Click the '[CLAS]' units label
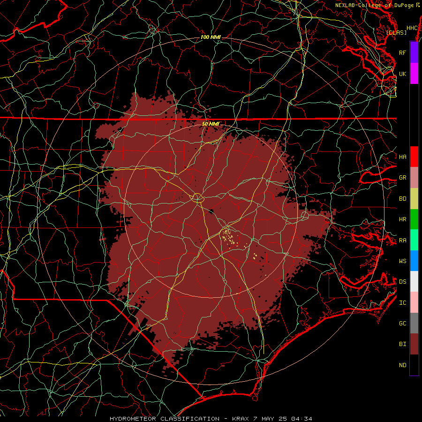422x422 pixels. [396, 32]
